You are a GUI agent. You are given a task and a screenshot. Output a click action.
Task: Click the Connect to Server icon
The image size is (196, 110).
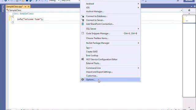[x=83, y=20]
